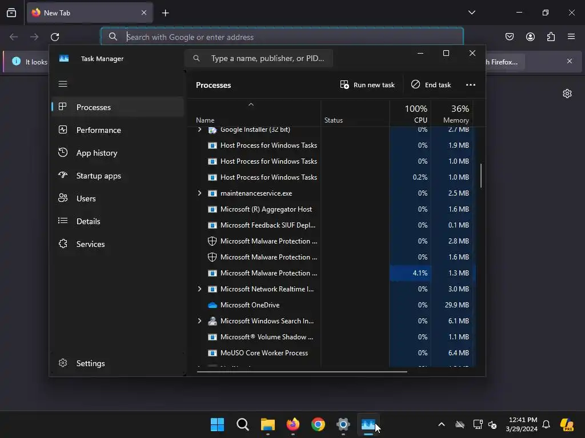Expand Microsoft Network Realtime process group
This screenshot has width=585, height=438.
pyautogui.click(x=199, y=289)
